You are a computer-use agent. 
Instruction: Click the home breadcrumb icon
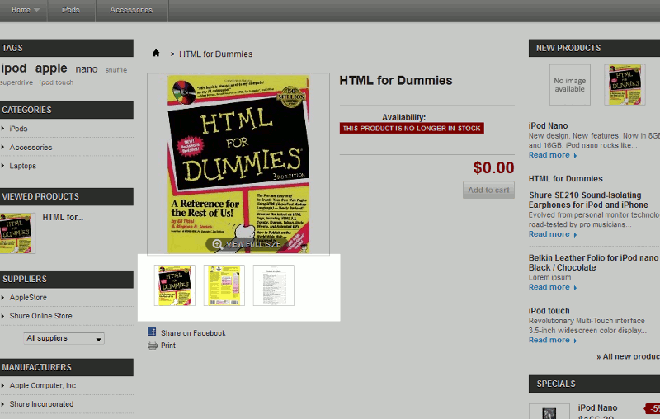pos(156,53)
